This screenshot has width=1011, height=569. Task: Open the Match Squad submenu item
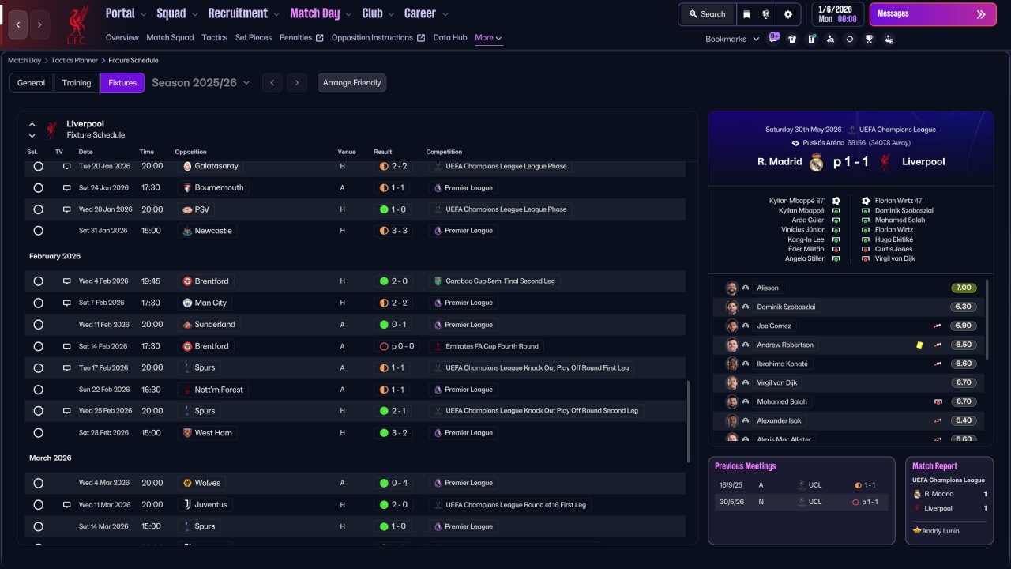tap(170, 38)
